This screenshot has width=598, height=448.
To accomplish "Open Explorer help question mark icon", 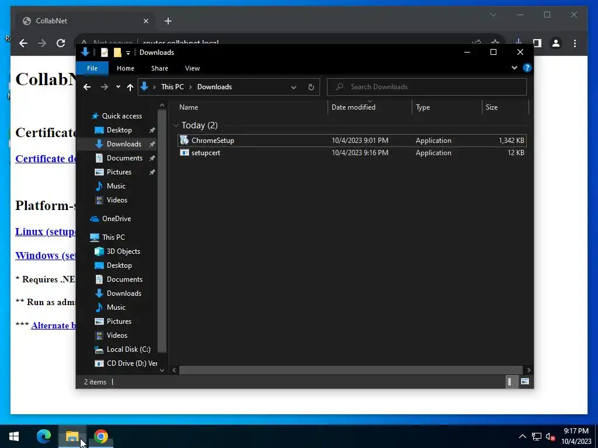I will (527, 68).
